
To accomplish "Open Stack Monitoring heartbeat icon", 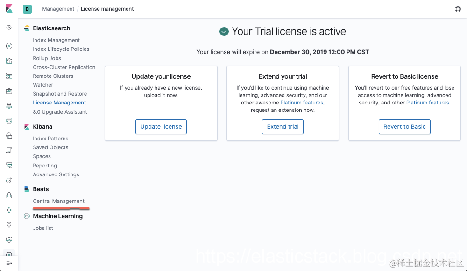I will [x=9, y=240].
